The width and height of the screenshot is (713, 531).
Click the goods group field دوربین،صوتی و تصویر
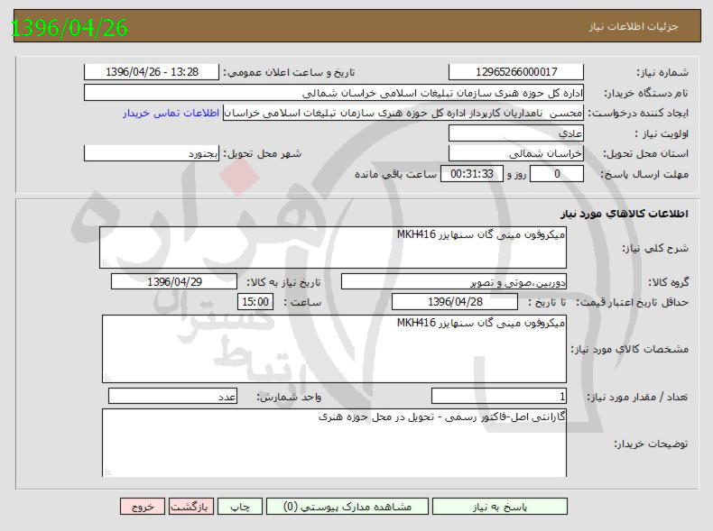[454, 281]
